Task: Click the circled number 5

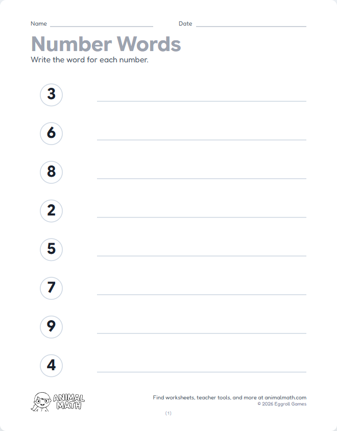Action: click(51, 250)
